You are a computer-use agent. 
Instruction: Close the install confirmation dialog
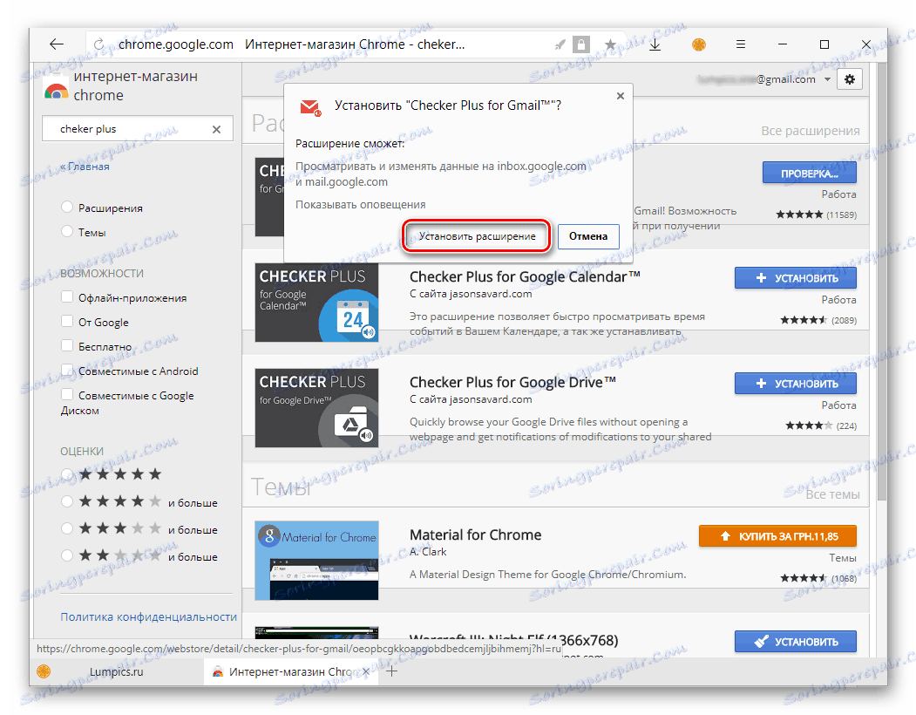[x=621, y=96]
